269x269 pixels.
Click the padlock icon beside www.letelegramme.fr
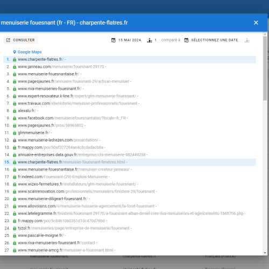click(15, 214)
